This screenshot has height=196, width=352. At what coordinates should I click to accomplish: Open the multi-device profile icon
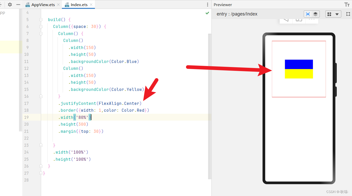[x=329, y=14]
